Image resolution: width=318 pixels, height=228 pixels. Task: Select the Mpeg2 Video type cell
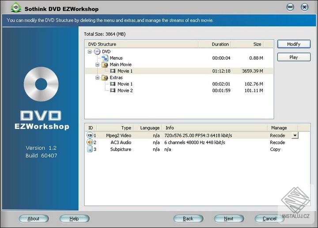point(119,135)
